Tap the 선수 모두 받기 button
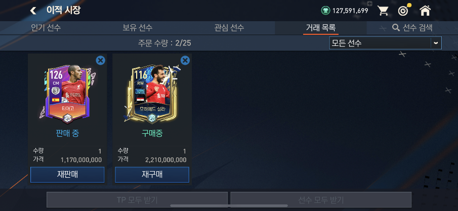Viewport: 458px width, 211px height. coord(321,199)
